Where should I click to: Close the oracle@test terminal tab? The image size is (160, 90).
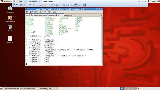pyautogui.click(x=63, y=15)
